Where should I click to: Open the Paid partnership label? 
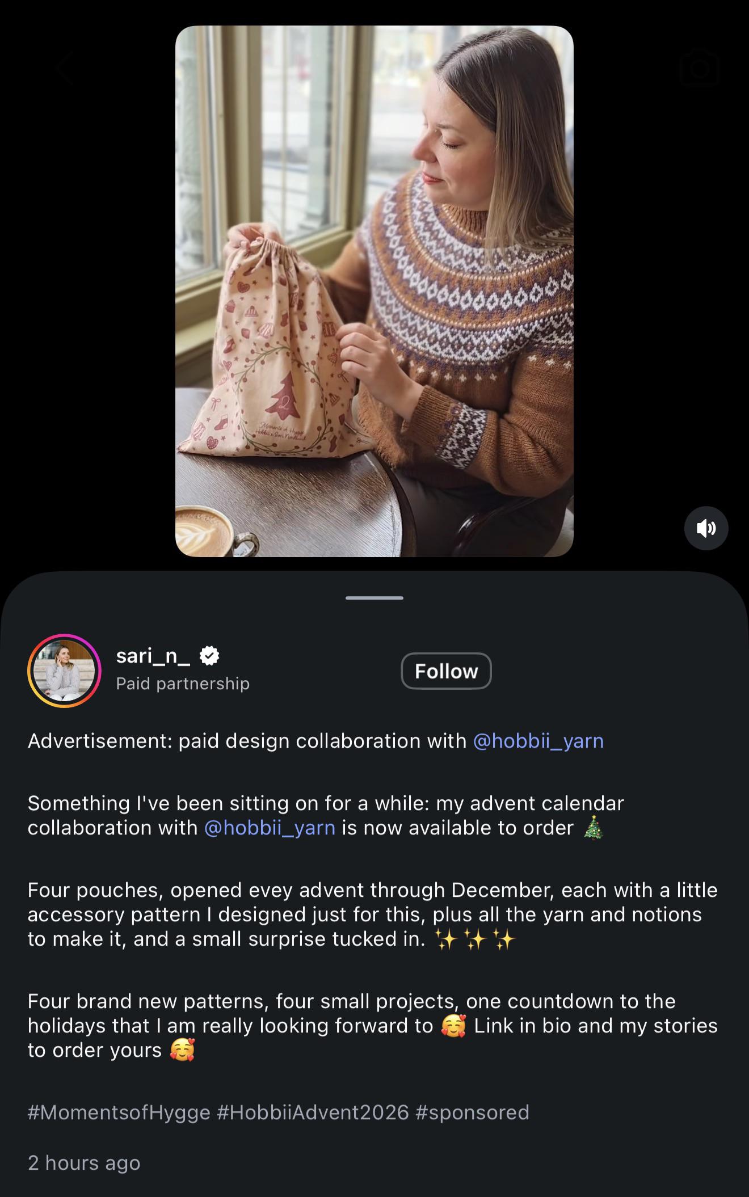[x=183, y=684]
